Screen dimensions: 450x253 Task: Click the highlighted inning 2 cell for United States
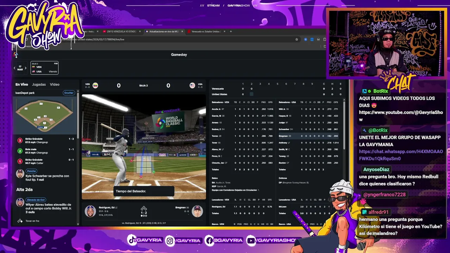(251, 94)
